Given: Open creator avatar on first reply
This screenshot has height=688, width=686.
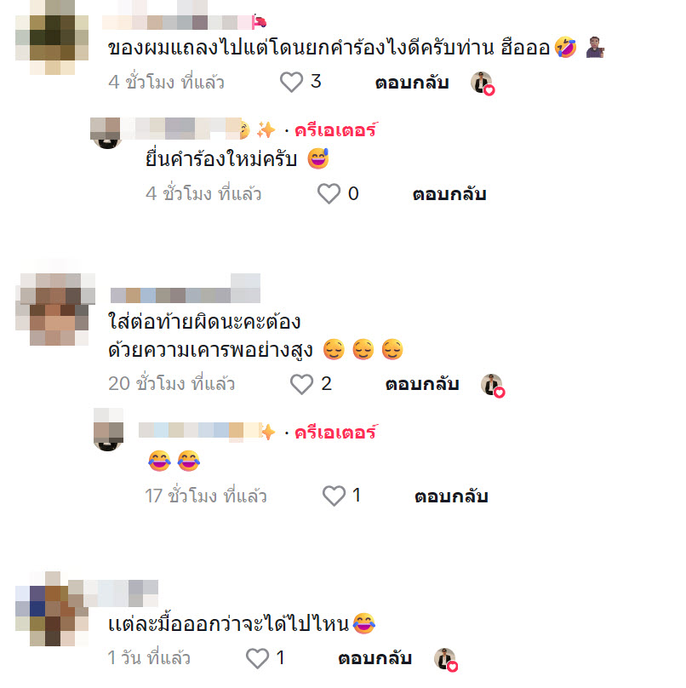Looking at the screenshot, I should pyautogui.click(x=107, y=134).
